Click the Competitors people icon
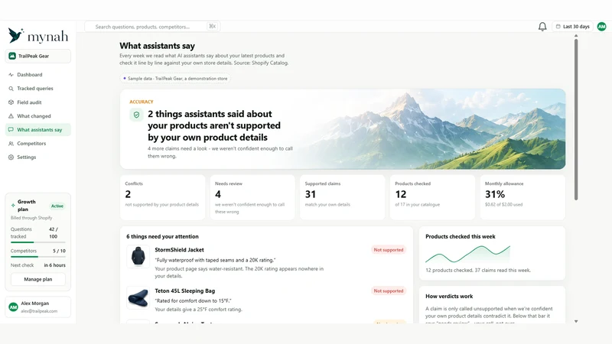Image resolution: width=612 pixels, height=344 pixels. (11, 144)
